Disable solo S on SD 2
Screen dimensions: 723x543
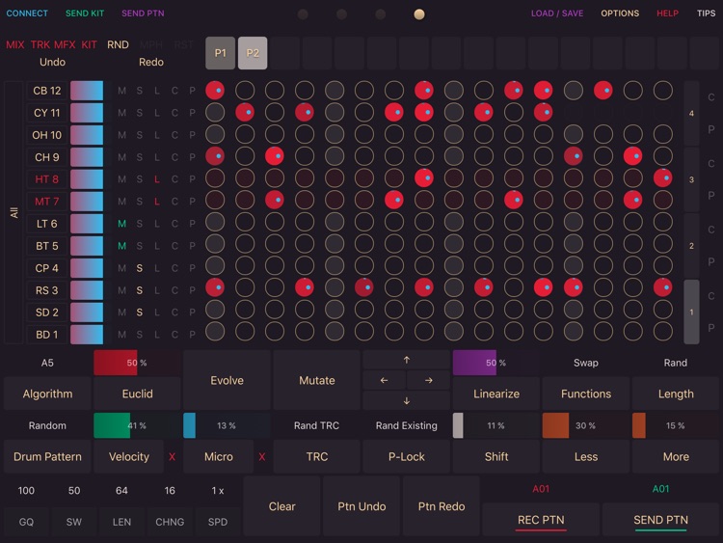139,312
